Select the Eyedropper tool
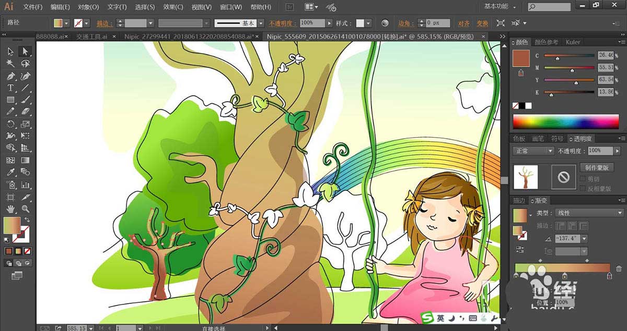The image size is (627, 331). pos(10,172)
